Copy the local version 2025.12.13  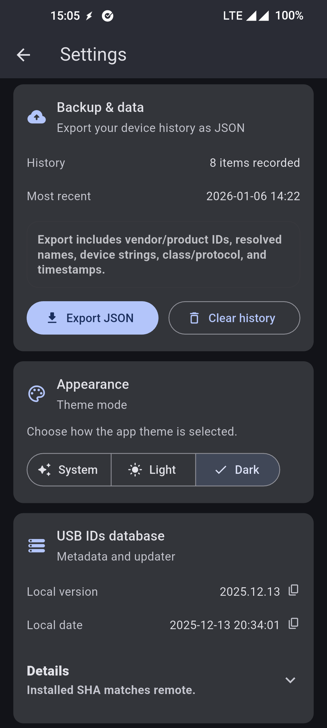(293, 590)
